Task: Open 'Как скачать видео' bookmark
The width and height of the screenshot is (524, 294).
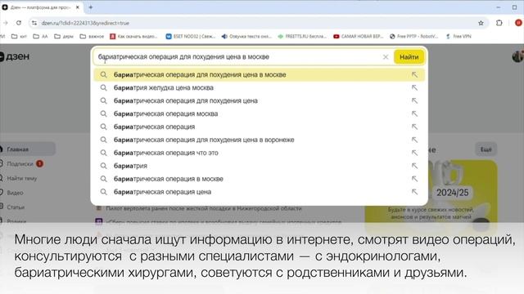Action: pos(133,36)
